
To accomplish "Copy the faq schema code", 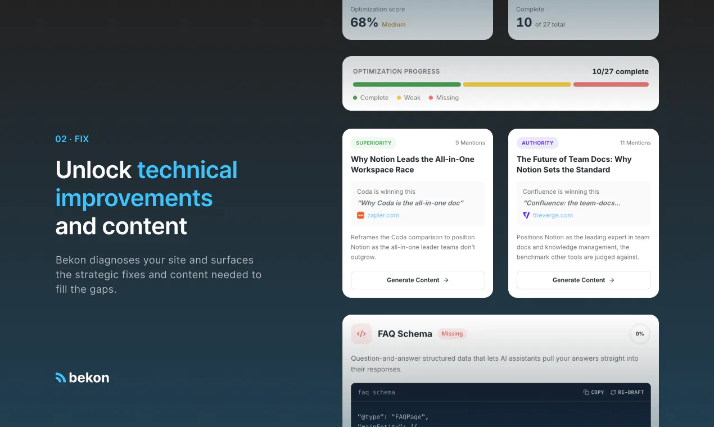I will [594, 392].
